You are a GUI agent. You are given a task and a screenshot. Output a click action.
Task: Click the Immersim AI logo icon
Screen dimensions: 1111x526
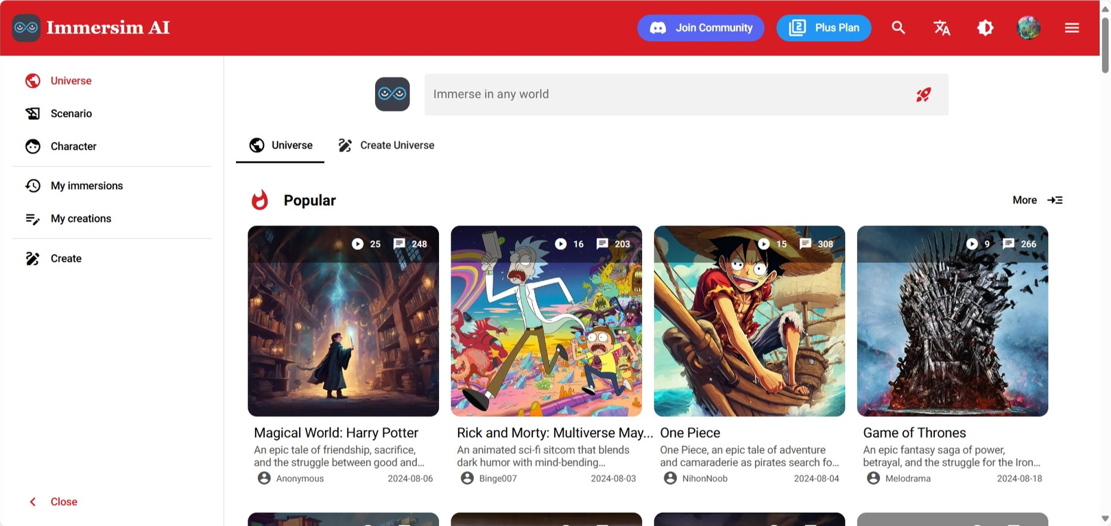pos(26,28)
